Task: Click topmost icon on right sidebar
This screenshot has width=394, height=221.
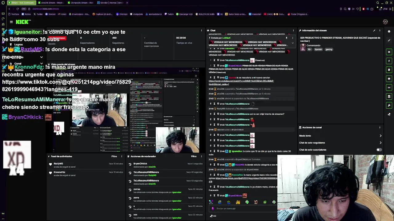Action: pyautogui.click(x=389, y=31)
